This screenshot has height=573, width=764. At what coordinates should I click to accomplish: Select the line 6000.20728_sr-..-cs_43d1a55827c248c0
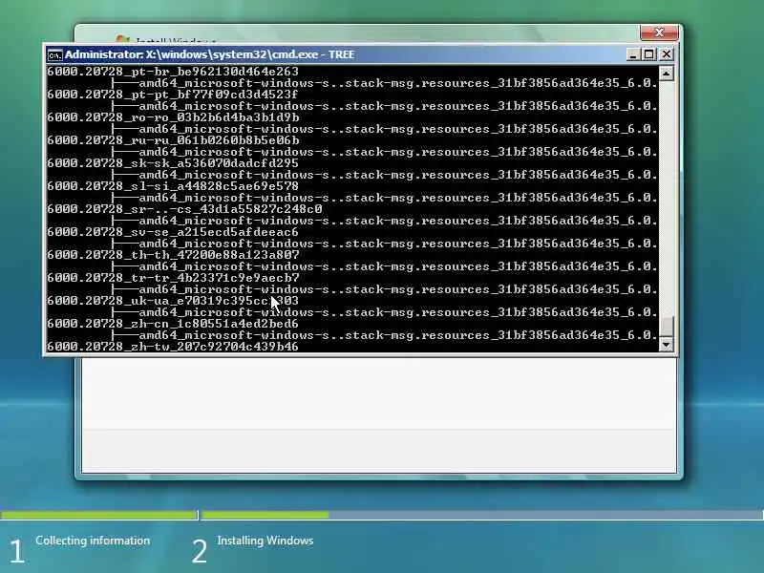click(x=184, y=209)
